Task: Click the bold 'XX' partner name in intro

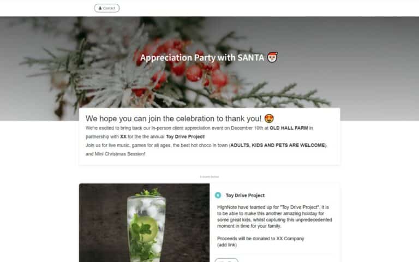Action: 123,136
